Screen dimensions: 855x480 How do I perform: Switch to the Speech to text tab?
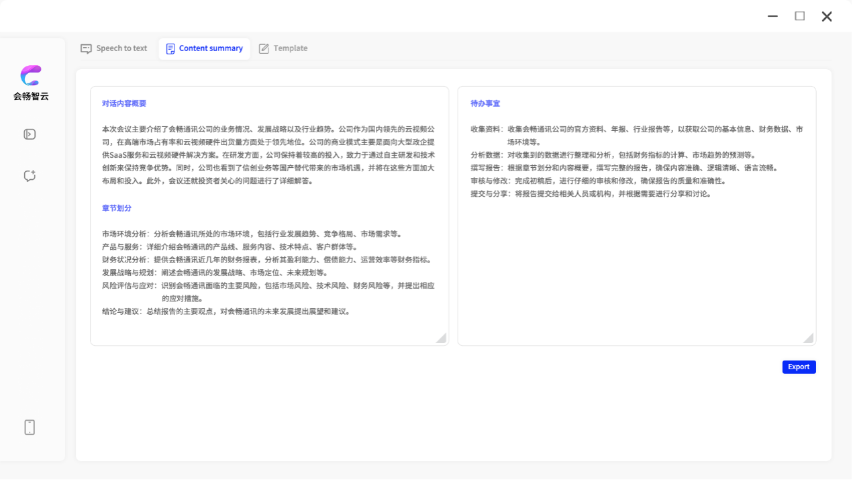[x=114, y=48]
